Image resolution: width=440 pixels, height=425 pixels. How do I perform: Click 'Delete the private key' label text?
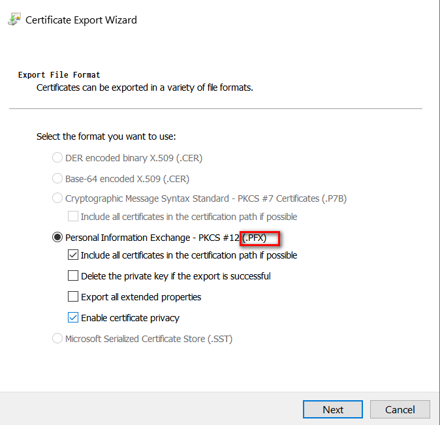point(176,276)
